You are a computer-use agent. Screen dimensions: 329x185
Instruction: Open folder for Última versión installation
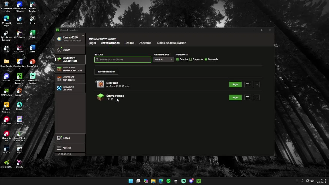248,97
